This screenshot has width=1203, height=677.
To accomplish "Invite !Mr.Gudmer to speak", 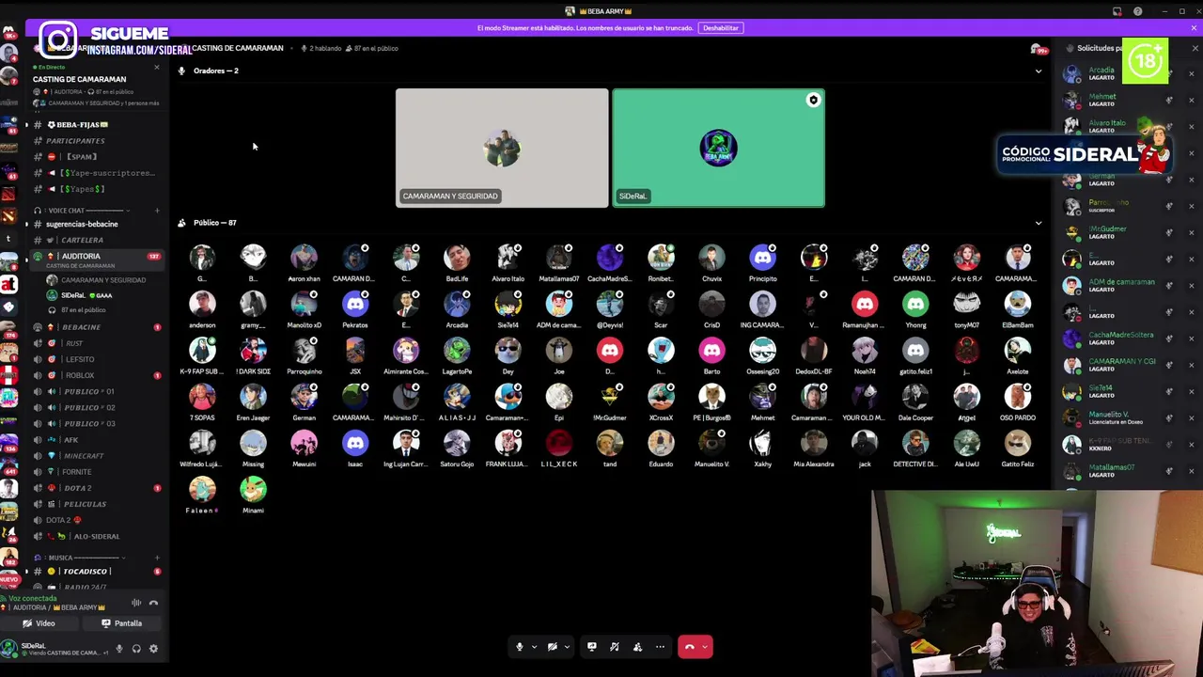I will coord(1169,232).
